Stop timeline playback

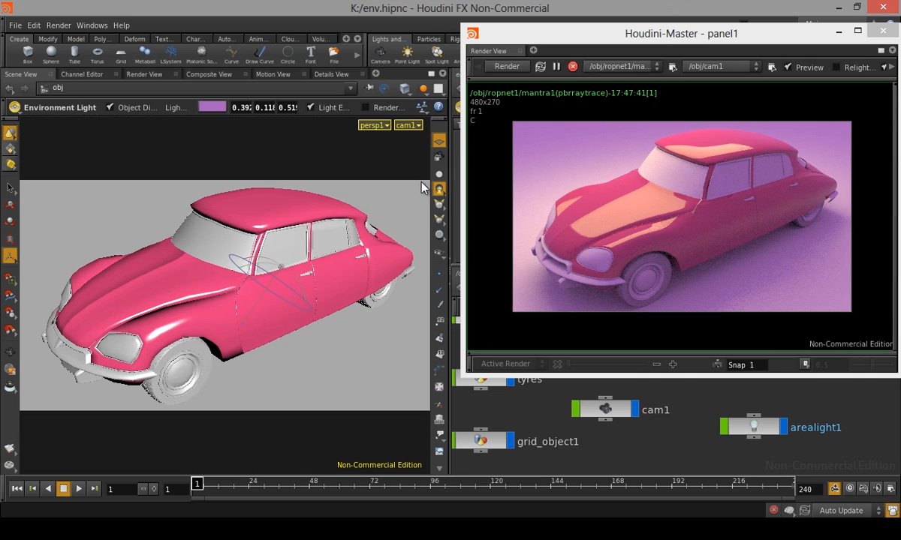pos(63,489)
